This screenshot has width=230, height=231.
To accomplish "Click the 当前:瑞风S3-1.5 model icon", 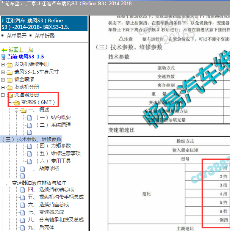I will click(x=3, y=57).
